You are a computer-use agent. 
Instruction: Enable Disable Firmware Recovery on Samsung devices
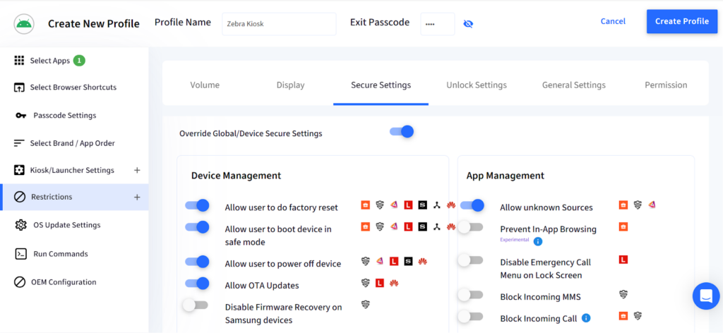pos(195,305)
